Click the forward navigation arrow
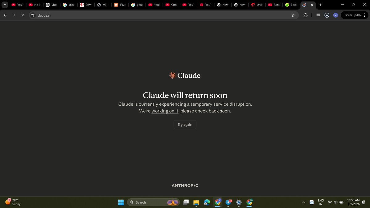Viewport: 370px width, 208px height. pyautogui.click(x=14, y=15)
